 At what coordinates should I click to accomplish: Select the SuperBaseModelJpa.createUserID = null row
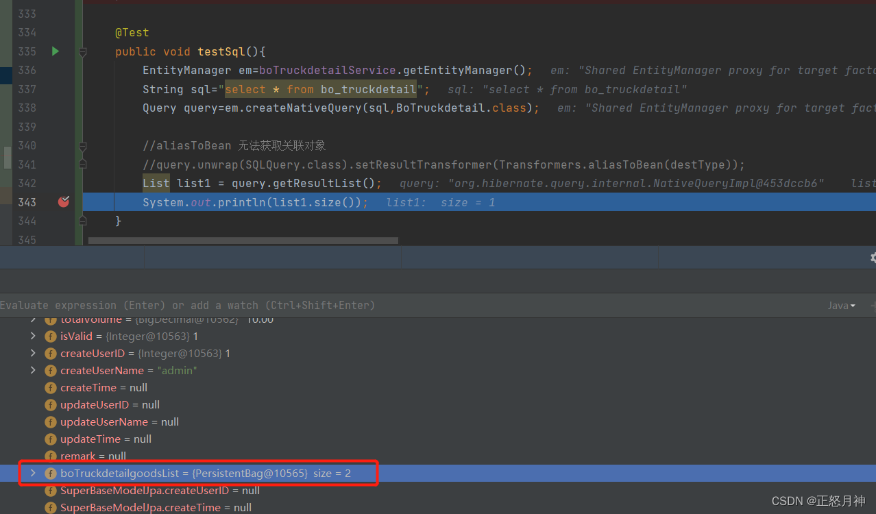coord(438,491)
